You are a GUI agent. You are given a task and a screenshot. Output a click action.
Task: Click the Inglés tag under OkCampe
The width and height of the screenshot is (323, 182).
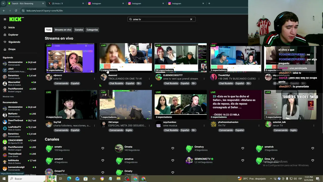coord(129,130)
